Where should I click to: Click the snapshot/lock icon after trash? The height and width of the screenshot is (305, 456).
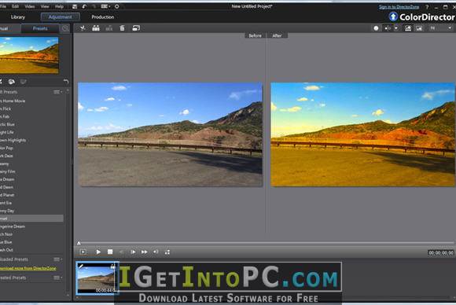(136, 28)
